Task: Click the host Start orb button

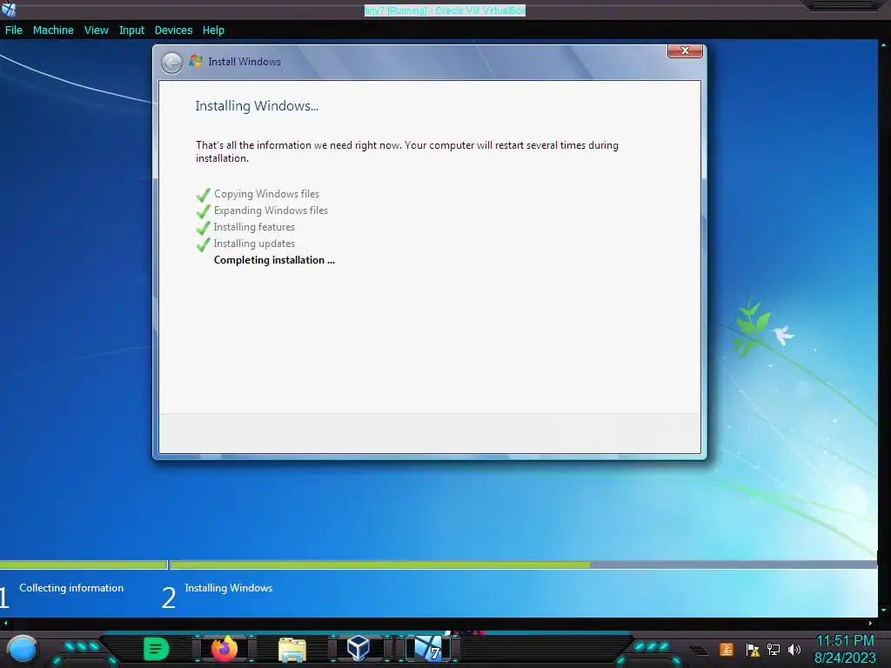Action: 22,649
